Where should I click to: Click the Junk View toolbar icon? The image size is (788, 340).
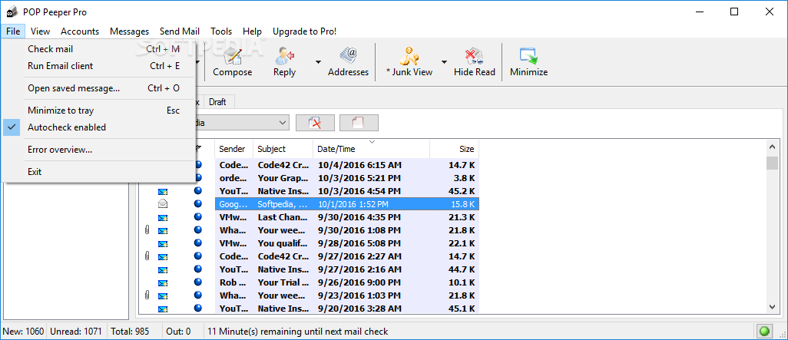pos(409,56)
